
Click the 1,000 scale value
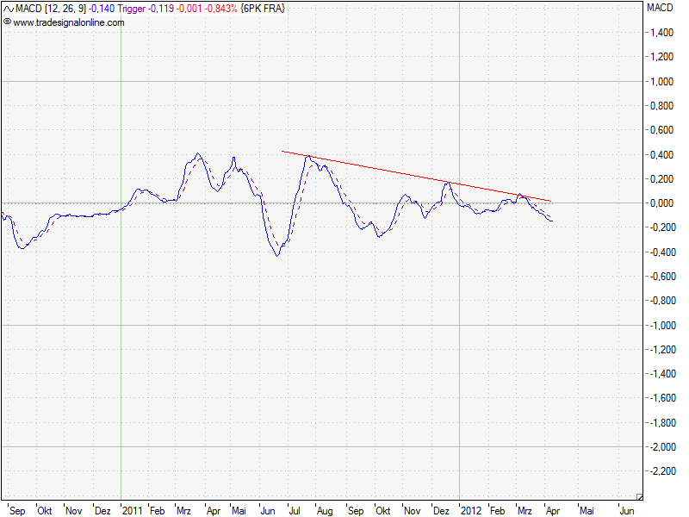[661, 81]
